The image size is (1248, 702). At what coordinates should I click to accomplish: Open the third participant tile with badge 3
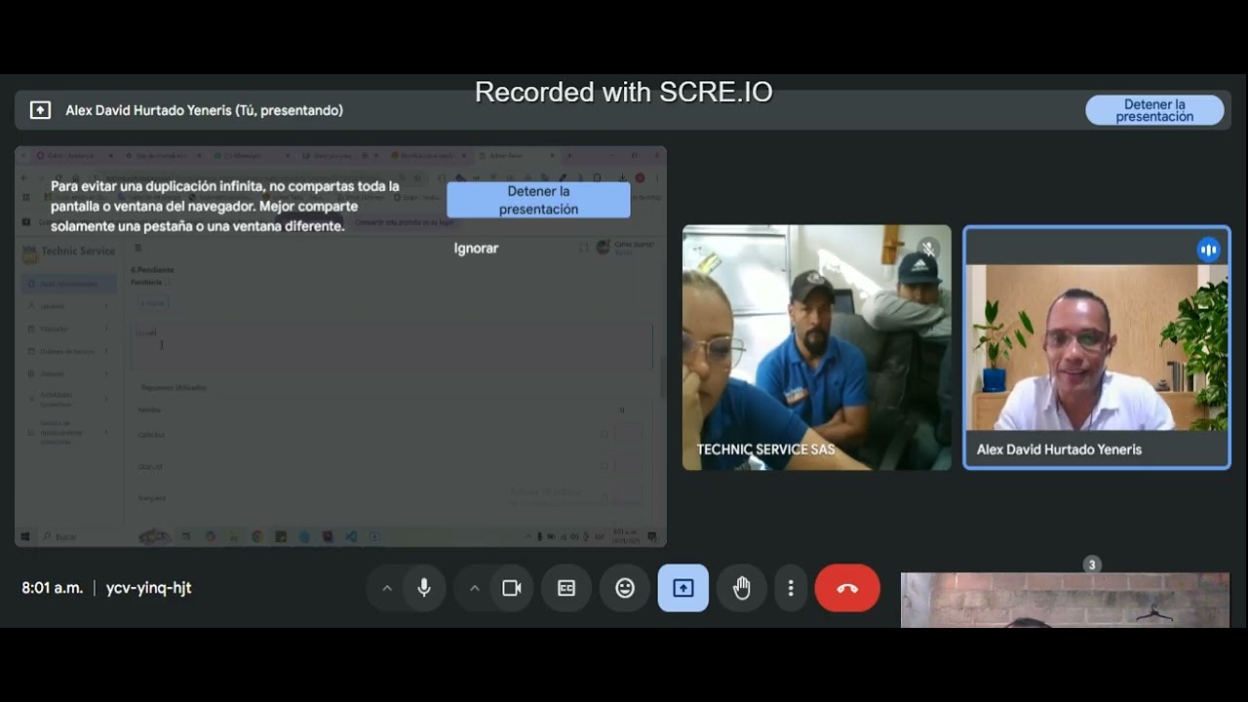[1065, 599]
